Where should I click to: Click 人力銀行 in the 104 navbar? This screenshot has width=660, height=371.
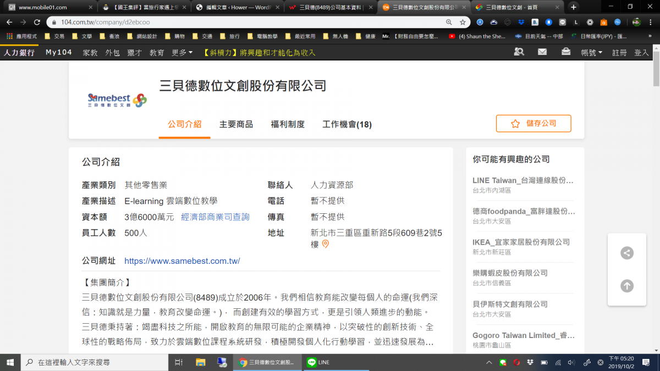(x=19, y=53)
